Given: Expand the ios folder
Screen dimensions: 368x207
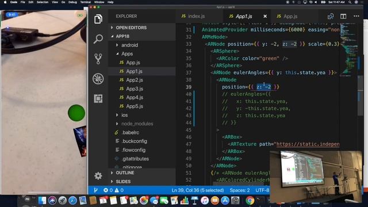Looking at the screenshot, I should coord(142,115).
